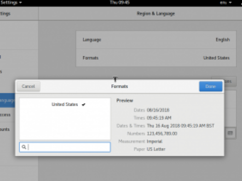Click the checkmark beside United States
This screenshot has height=181, width=242.
(x=83, y=105)
